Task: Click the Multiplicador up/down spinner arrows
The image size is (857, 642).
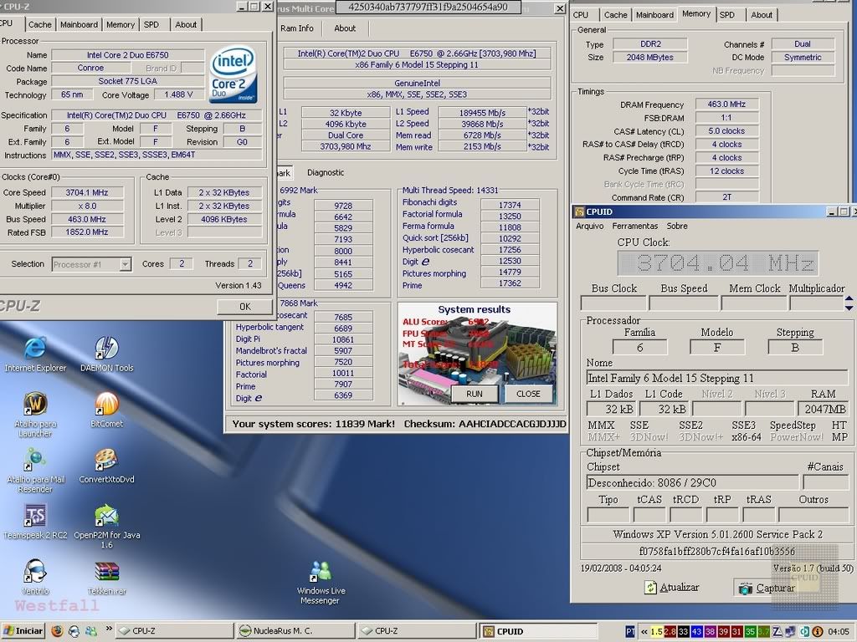Action: [849, 302]
